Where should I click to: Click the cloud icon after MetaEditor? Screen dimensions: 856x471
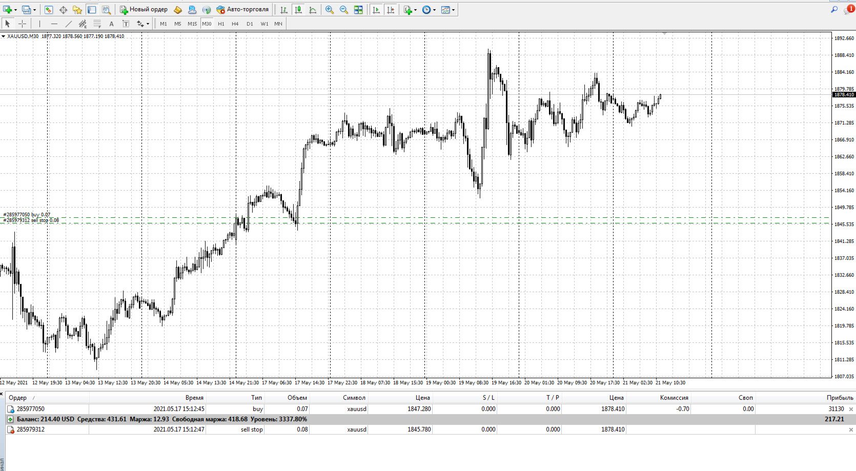click(192, 10)
